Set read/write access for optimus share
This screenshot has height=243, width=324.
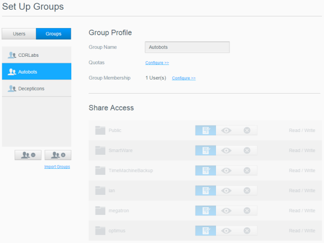click(205, 231)
